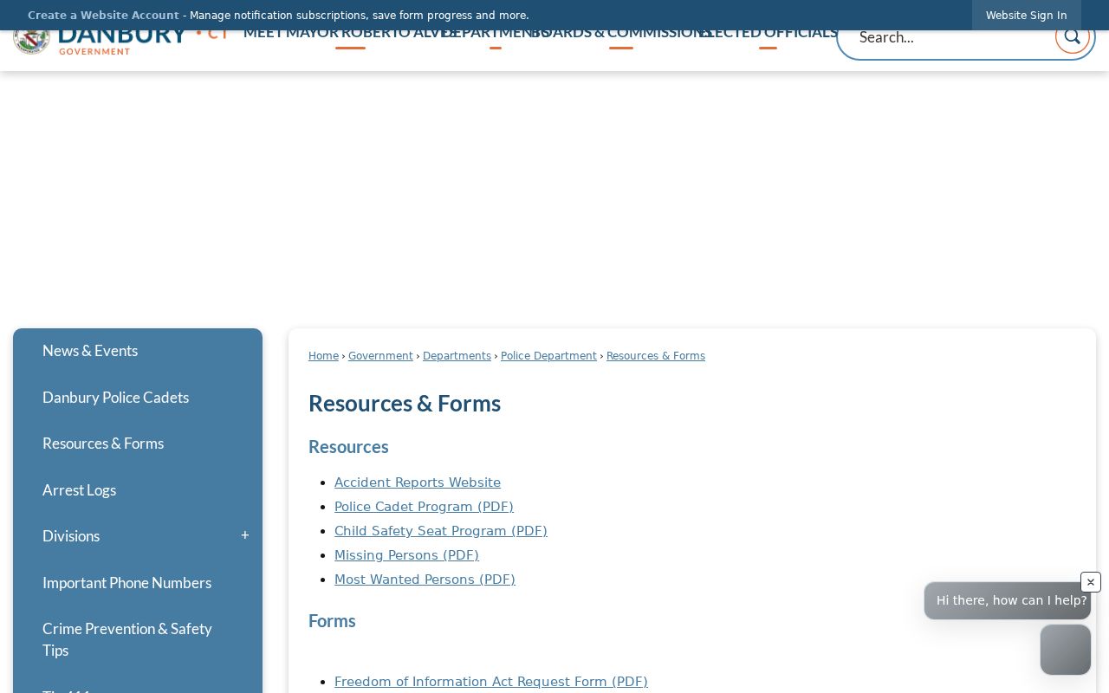The height and width of the screenshot is (693, 1109).
Task: Open the Accident Reports Website link
Action: 418,483
